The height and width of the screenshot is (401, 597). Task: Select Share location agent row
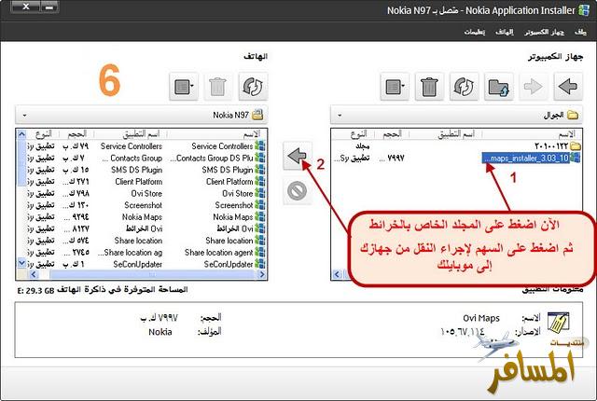[142, 252]
